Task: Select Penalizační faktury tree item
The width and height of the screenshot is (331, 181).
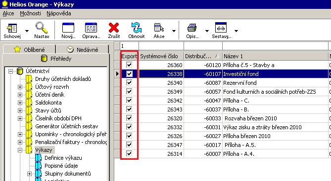Action: point(71,142)
